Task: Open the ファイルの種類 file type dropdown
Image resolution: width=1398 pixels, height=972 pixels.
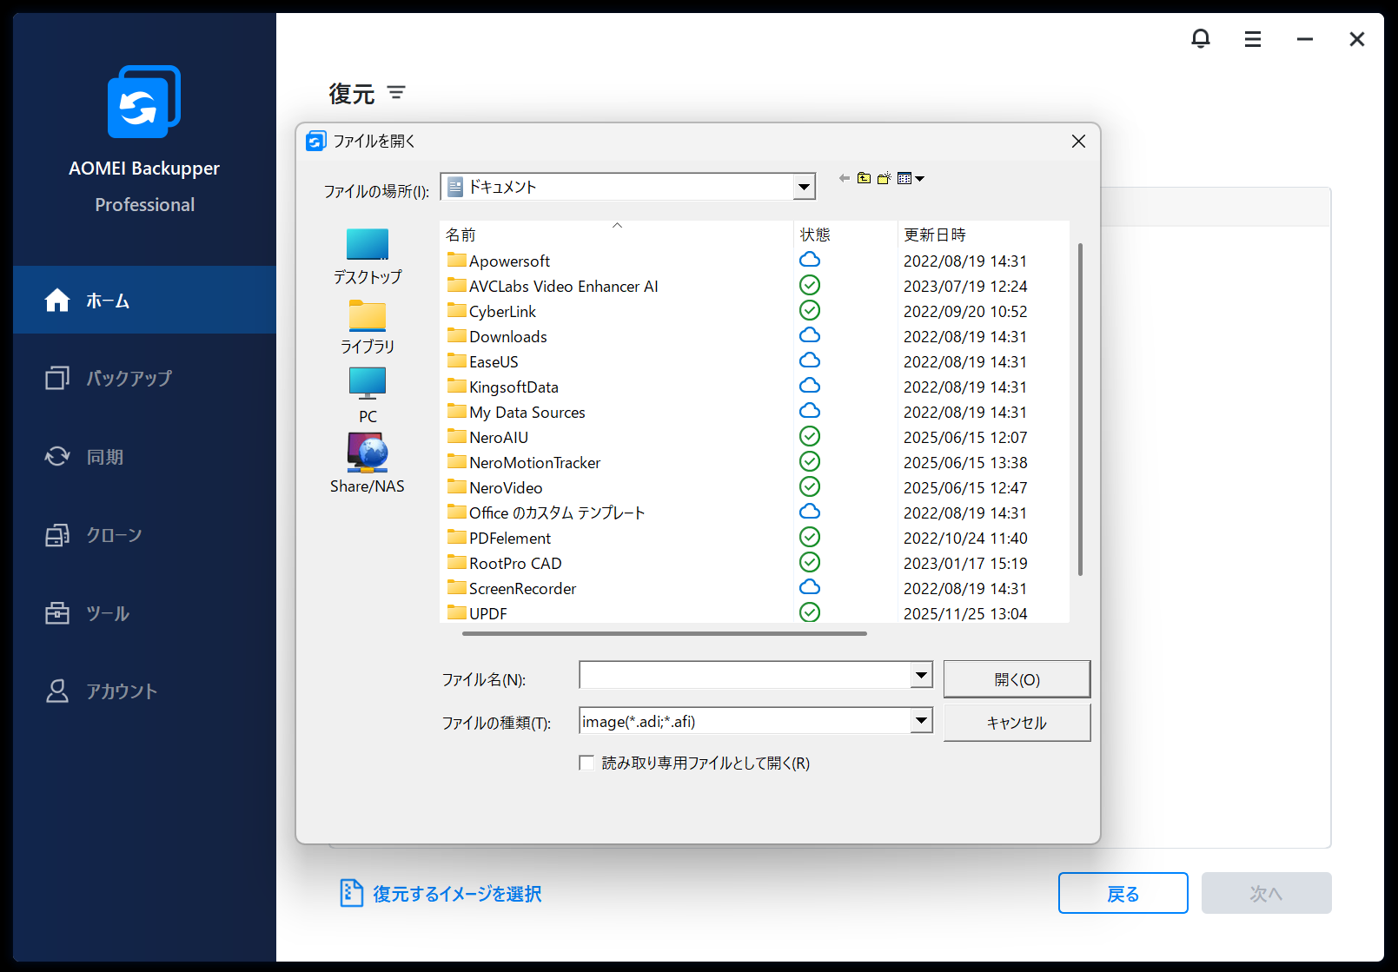Action: [921, 720]
